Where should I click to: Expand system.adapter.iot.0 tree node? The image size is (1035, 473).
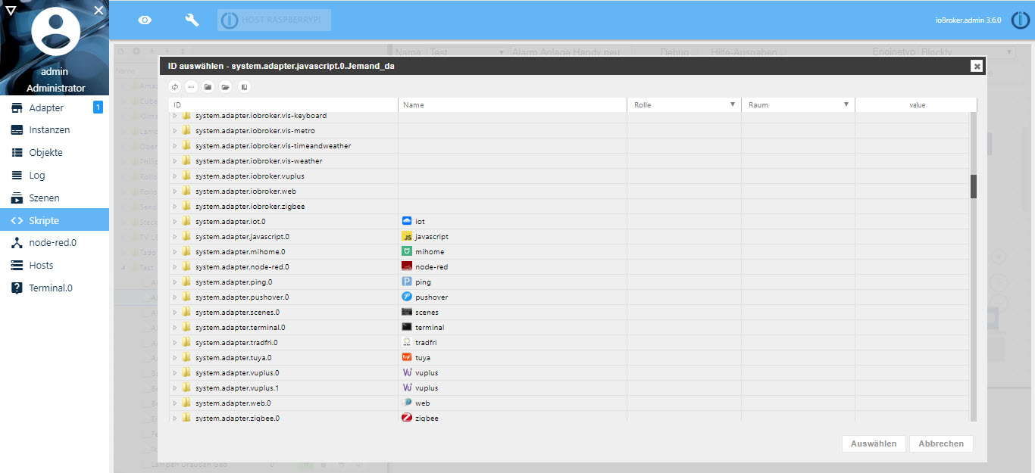pyautogui.click(x=175, y=222)
